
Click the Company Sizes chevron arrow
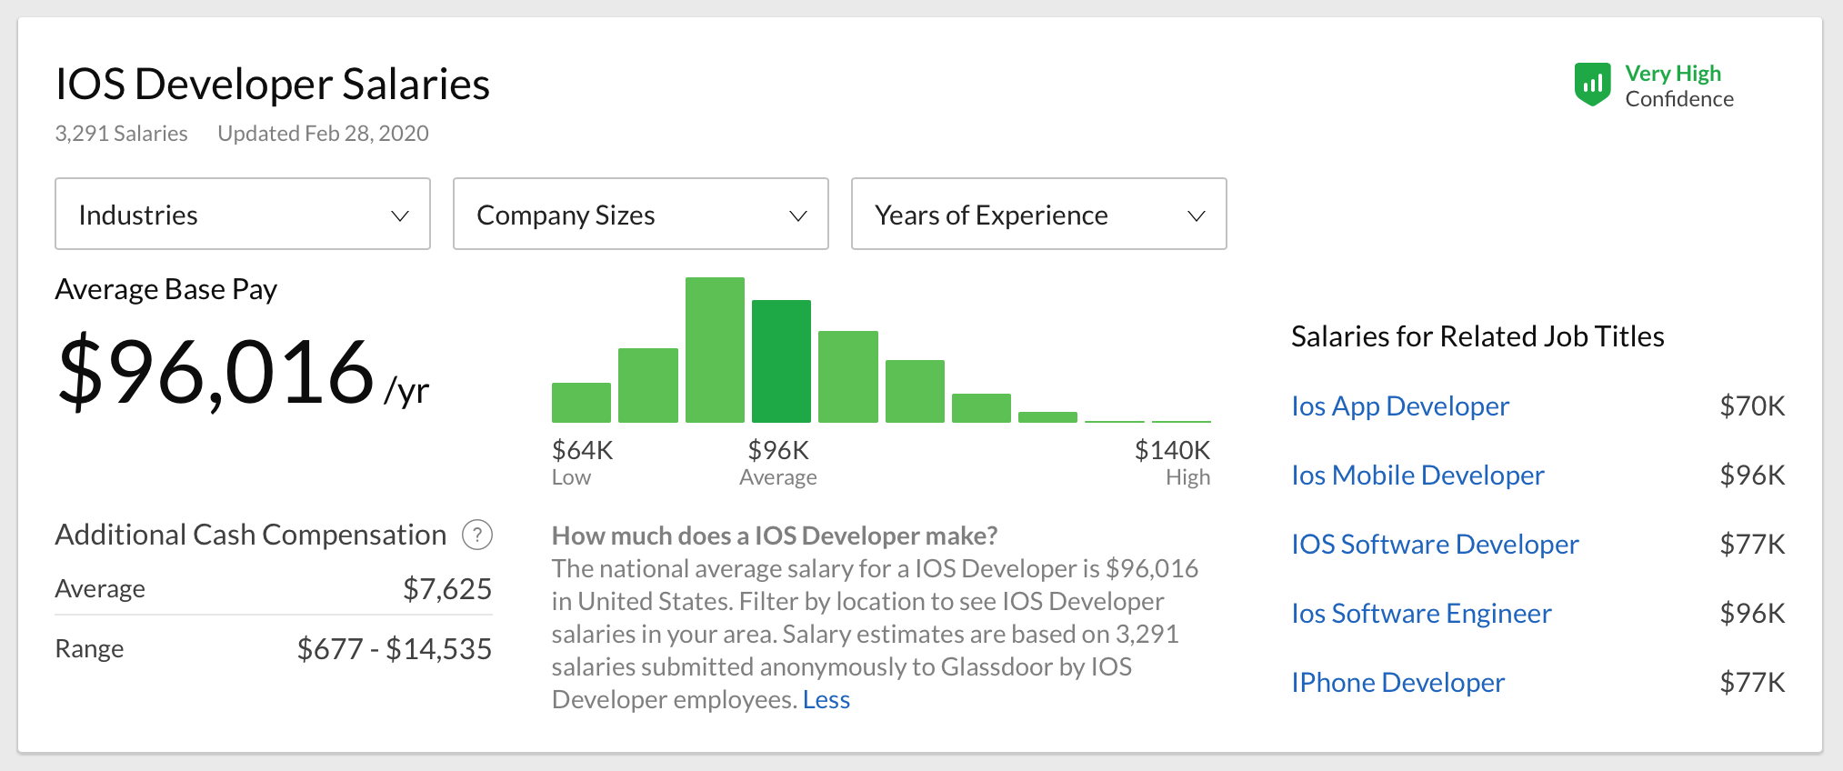click(797, 215)
